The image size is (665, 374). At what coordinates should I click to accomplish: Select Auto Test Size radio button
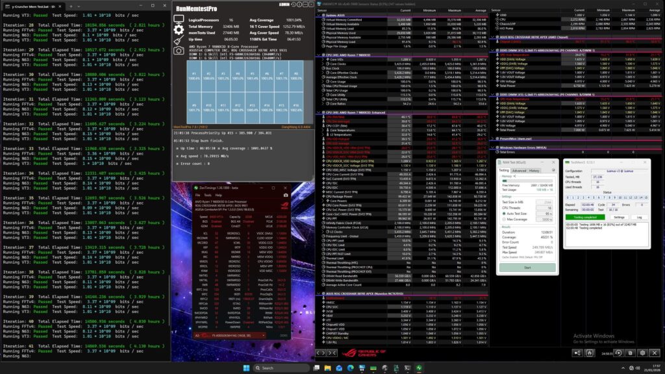pos(504,214)
